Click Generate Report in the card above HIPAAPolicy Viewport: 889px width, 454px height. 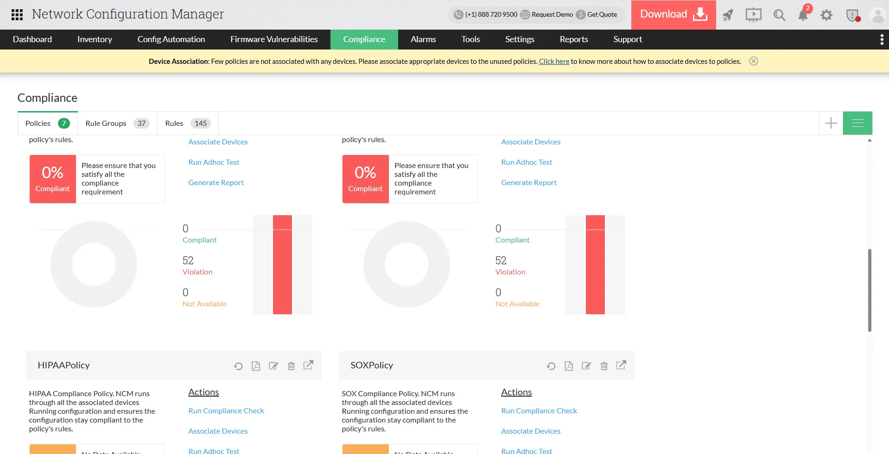[216, 182]
